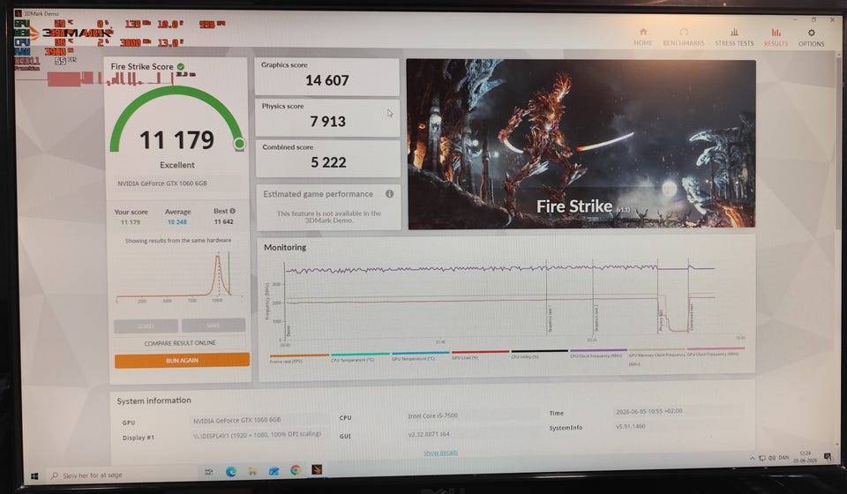Click COMPARE RESULT ONLINE
The height and width of the screenshot is (494, 847).
click(x=180, y=343)
